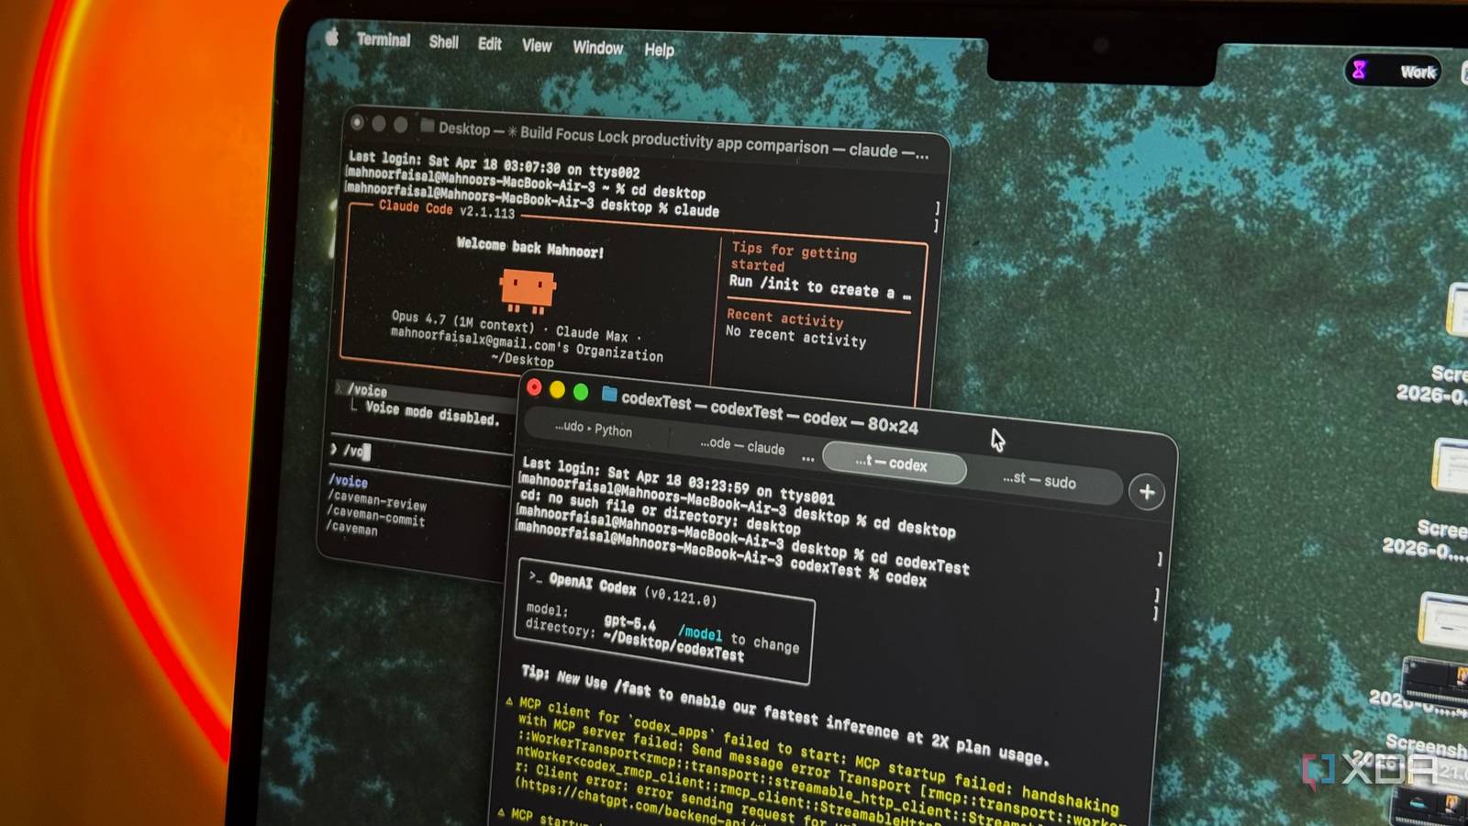Click the 'OpenAI Codex (v0.121.0)' heading
The height and width of the screenshot is (826, 1468).
pyautogui.click(x=632, y=588)
